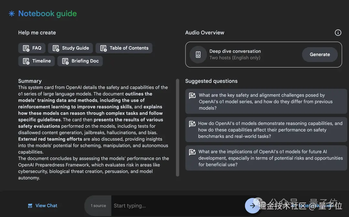
Task: Focus the Start typing input field
Action: [178, 206]
